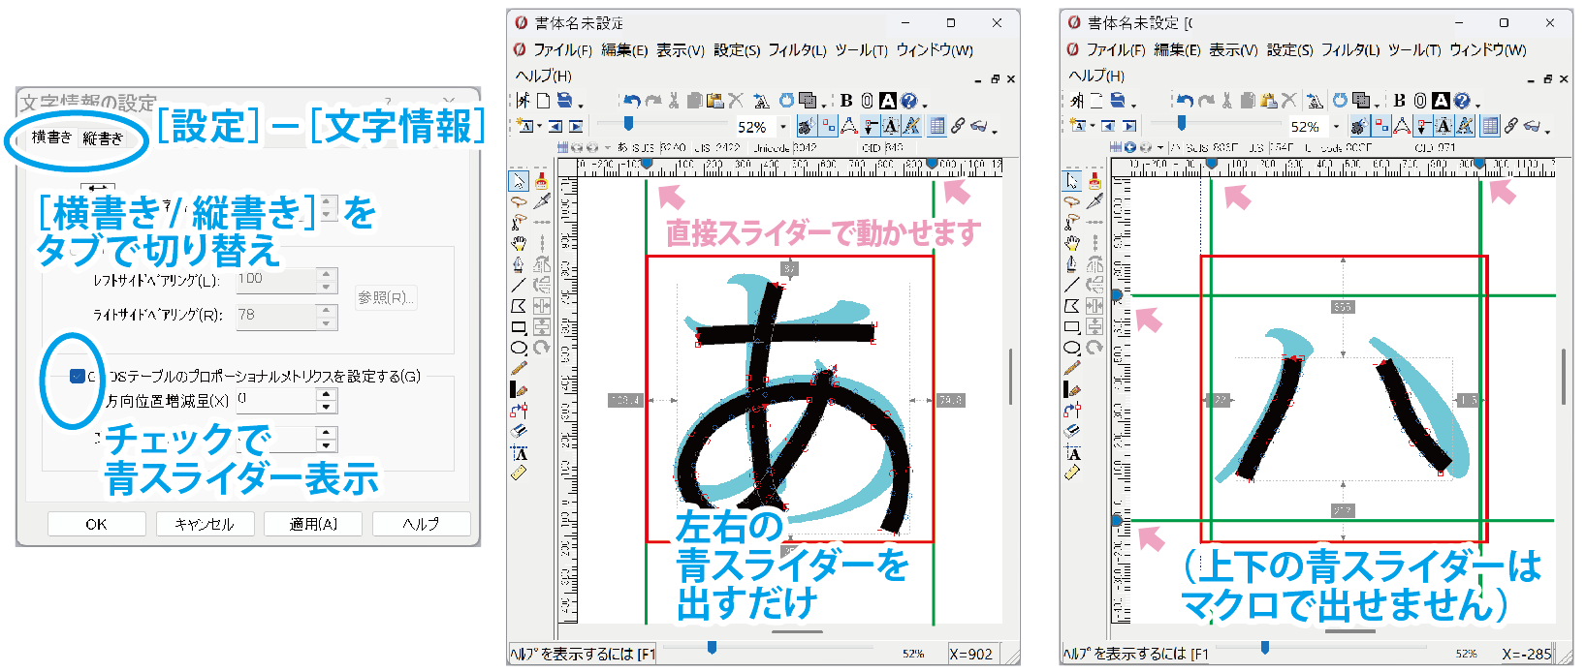This screenshot has width=1586, height=672.
Task: Click the glasses icon in the あ window toolbar
Action: (x=979, y=126)
